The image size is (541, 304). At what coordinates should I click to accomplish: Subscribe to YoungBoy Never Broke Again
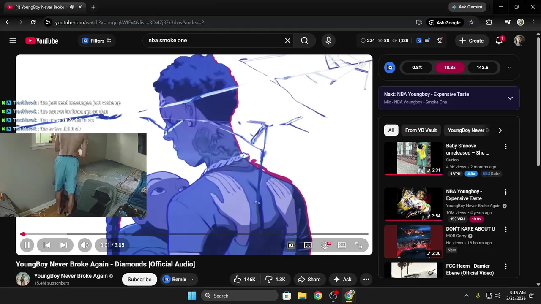[139, 280]
